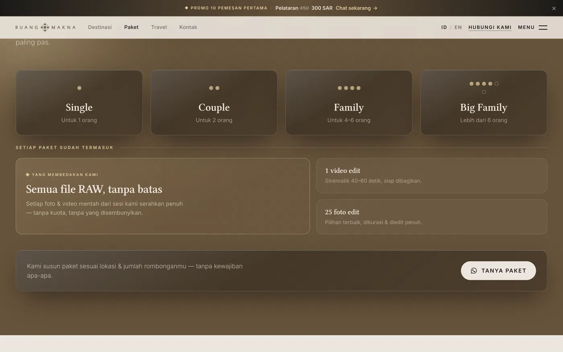Open the Kontak nav item
Viewport: 563px width, 352px height.
click(x=188, y=27)
